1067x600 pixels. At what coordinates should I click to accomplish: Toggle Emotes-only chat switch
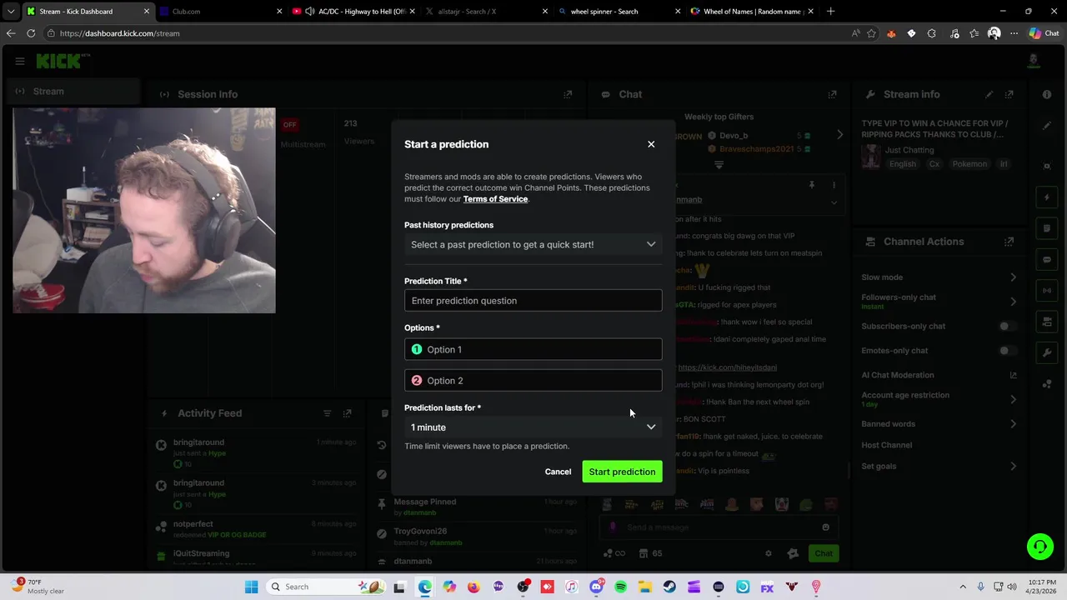click(x=1008, y=351)
